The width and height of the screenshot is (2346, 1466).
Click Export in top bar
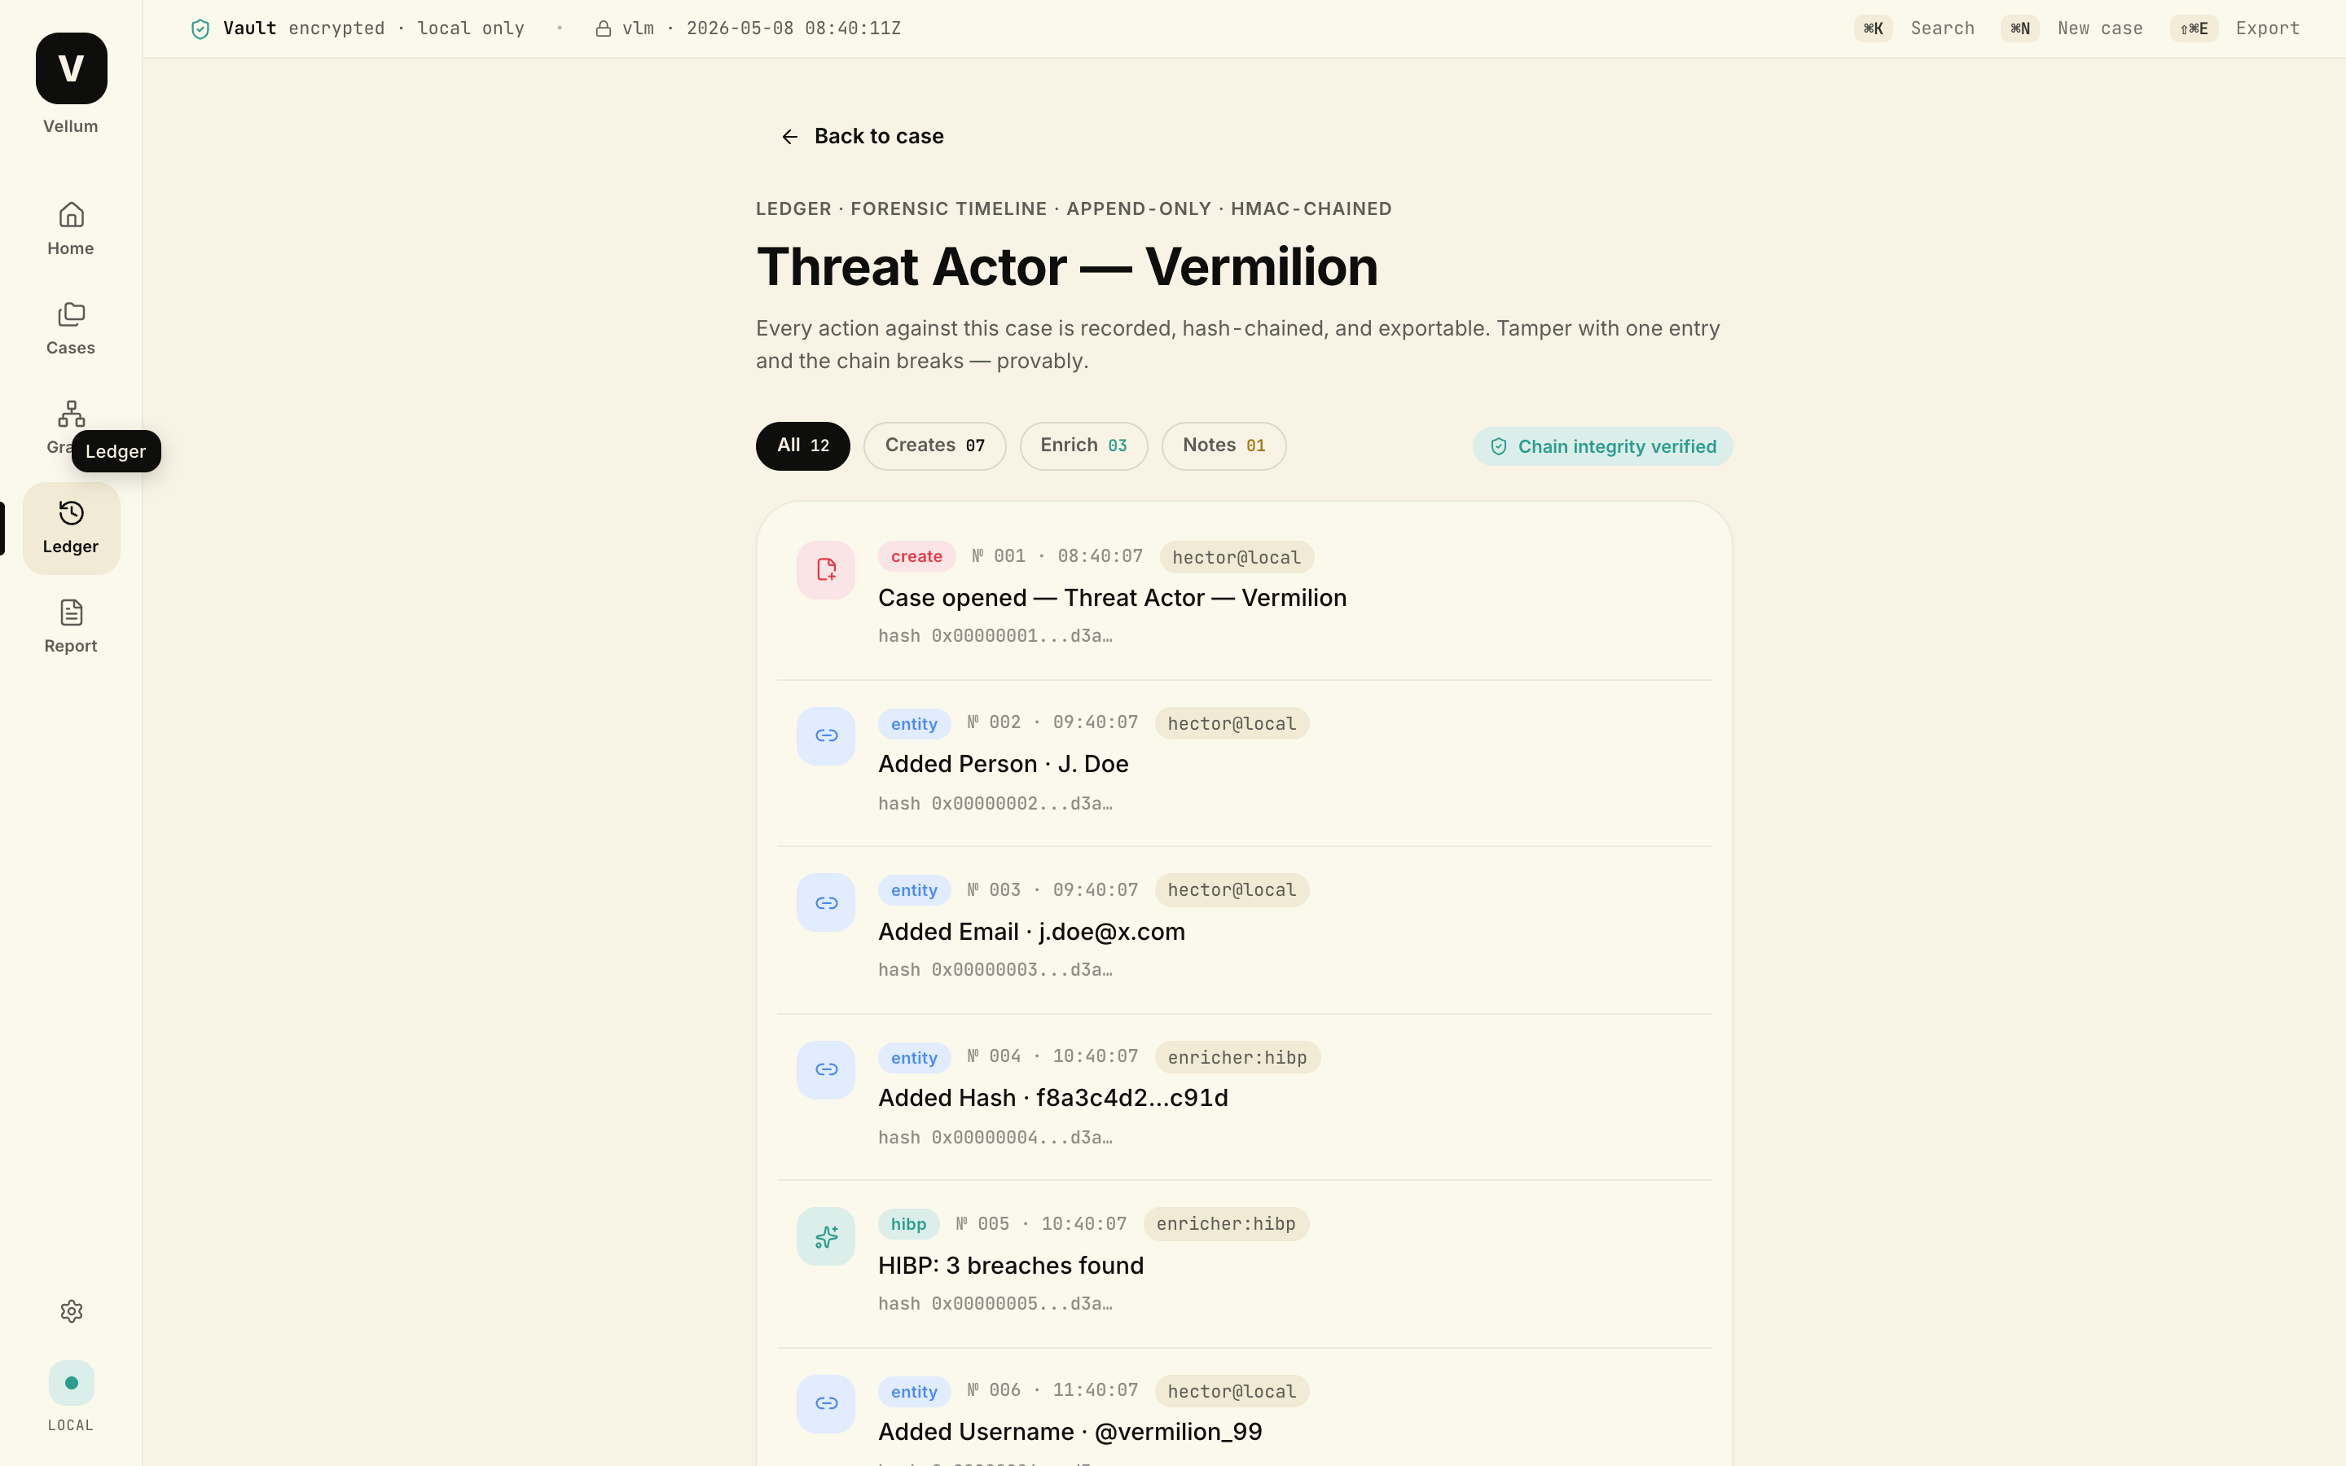pyautogui.click(x=2268, y=29)
